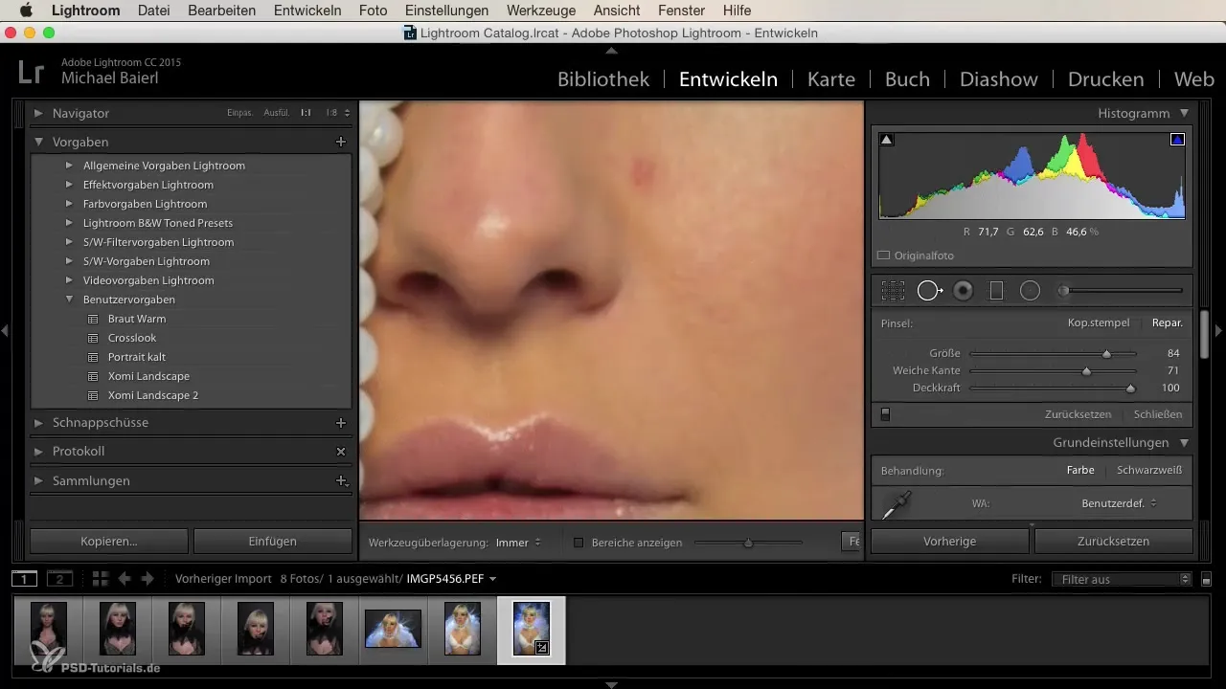Add a new collection in Sammlungen
The image size is (1226, 689).
pyautogui.click(x=340, y=480)
